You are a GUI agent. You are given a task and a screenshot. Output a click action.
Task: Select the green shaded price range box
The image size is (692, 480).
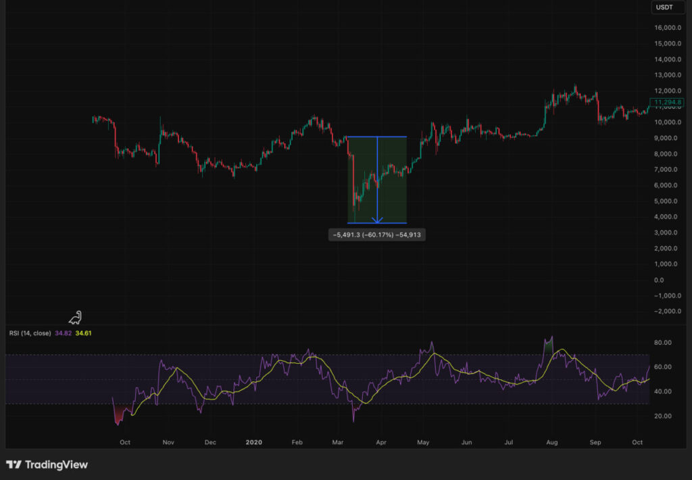pyautogui.click(x=392, y=179)
